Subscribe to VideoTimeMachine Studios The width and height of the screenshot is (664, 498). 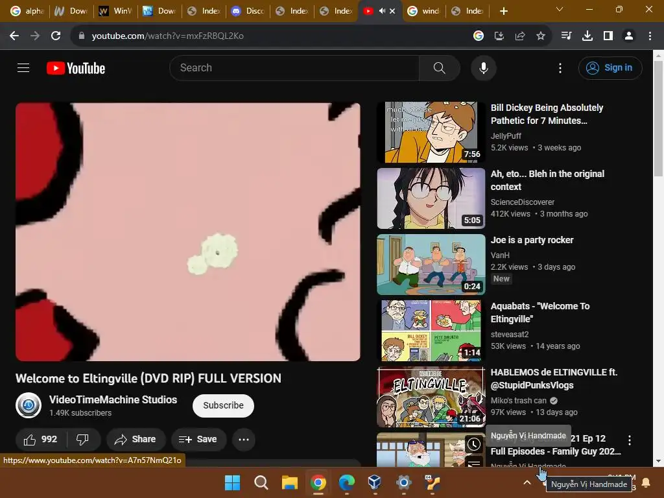223,405
